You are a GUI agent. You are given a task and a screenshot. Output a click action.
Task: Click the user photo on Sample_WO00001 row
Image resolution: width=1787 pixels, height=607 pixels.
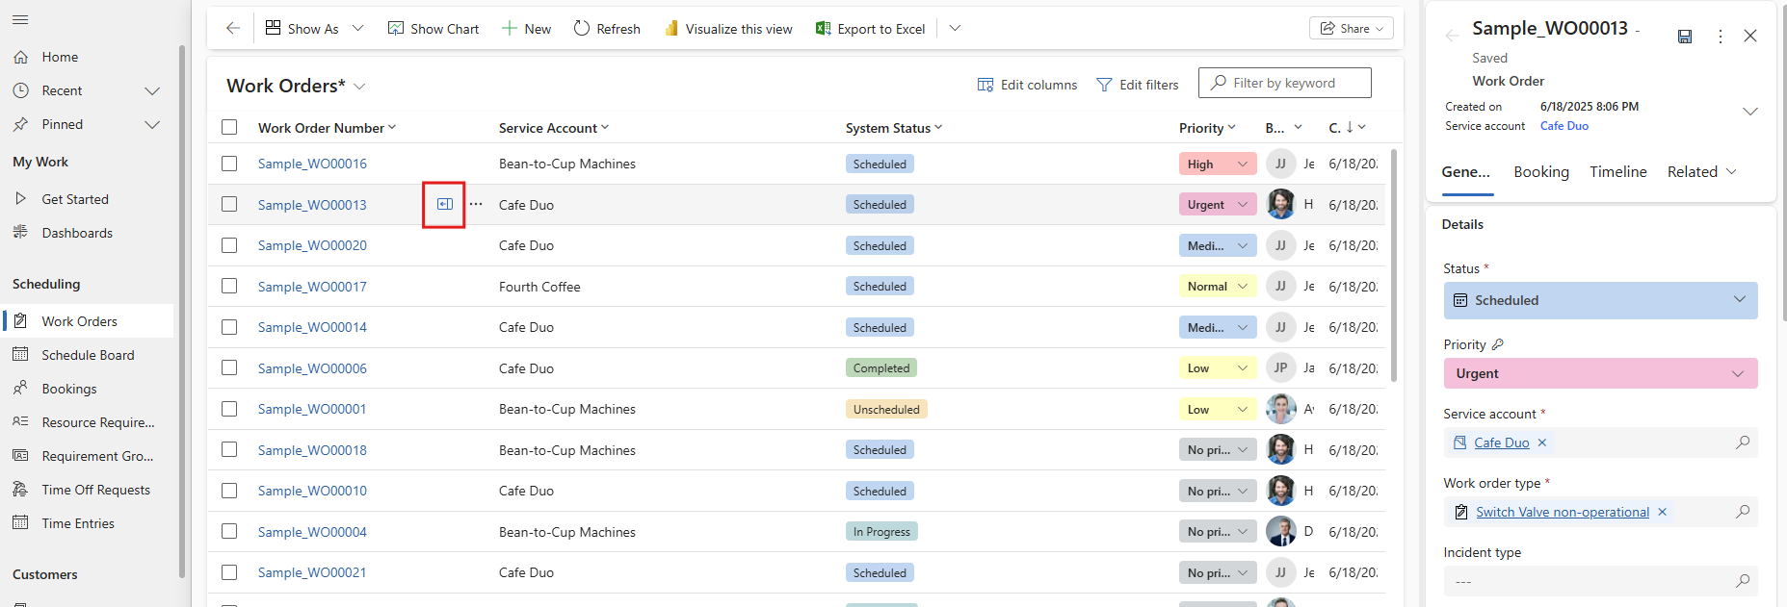pos(1280,409)
